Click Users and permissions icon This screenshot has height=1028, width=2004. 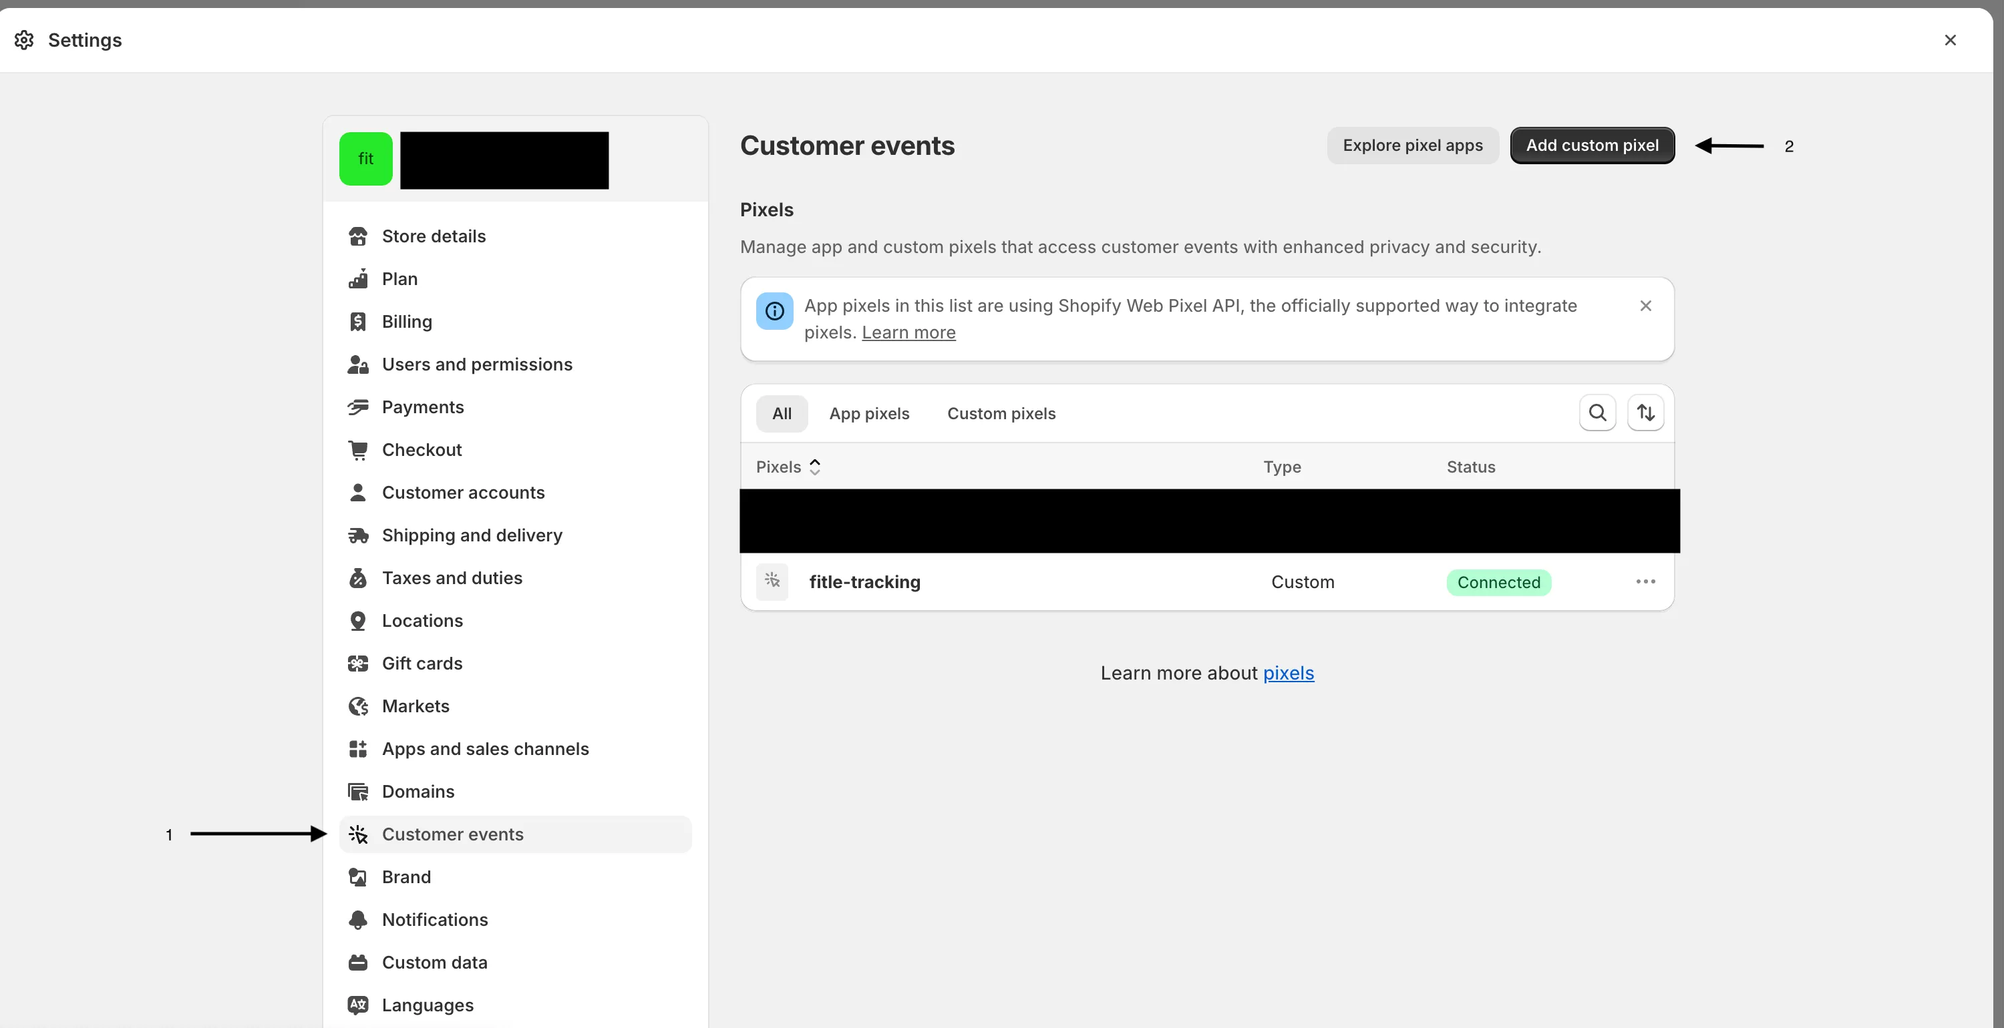(358, 364)
